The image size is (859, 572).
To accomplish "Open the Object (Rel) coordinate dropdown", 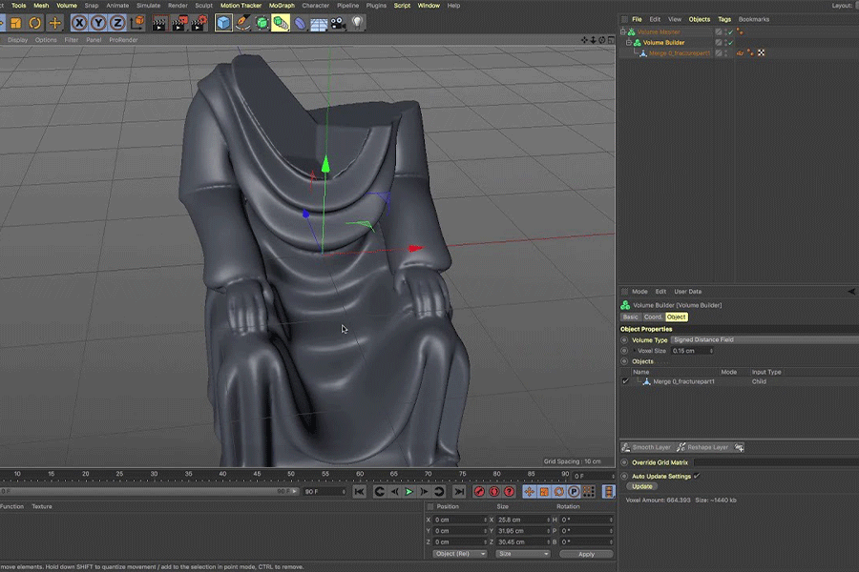I will (x=460, y=554).
